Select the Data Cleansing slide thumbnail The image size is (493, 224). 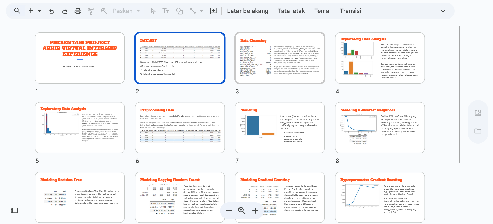(x=280, y=58)
